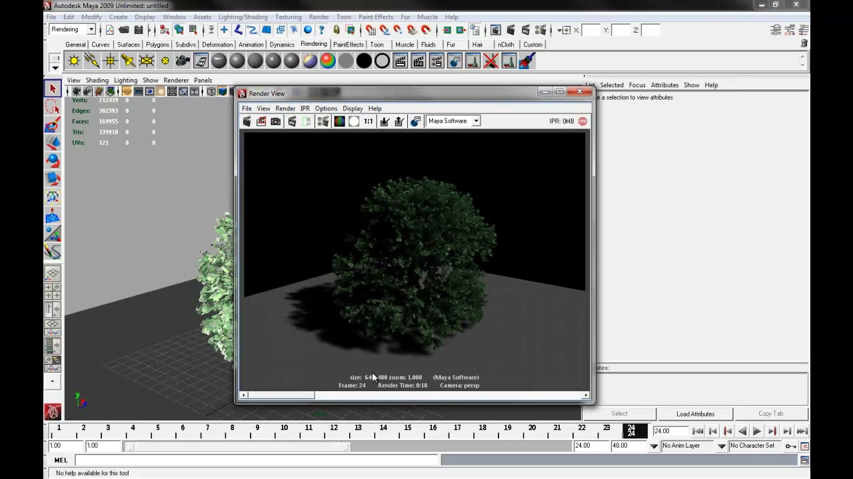Toggle Four view layout in toolbox

point(53,291)
